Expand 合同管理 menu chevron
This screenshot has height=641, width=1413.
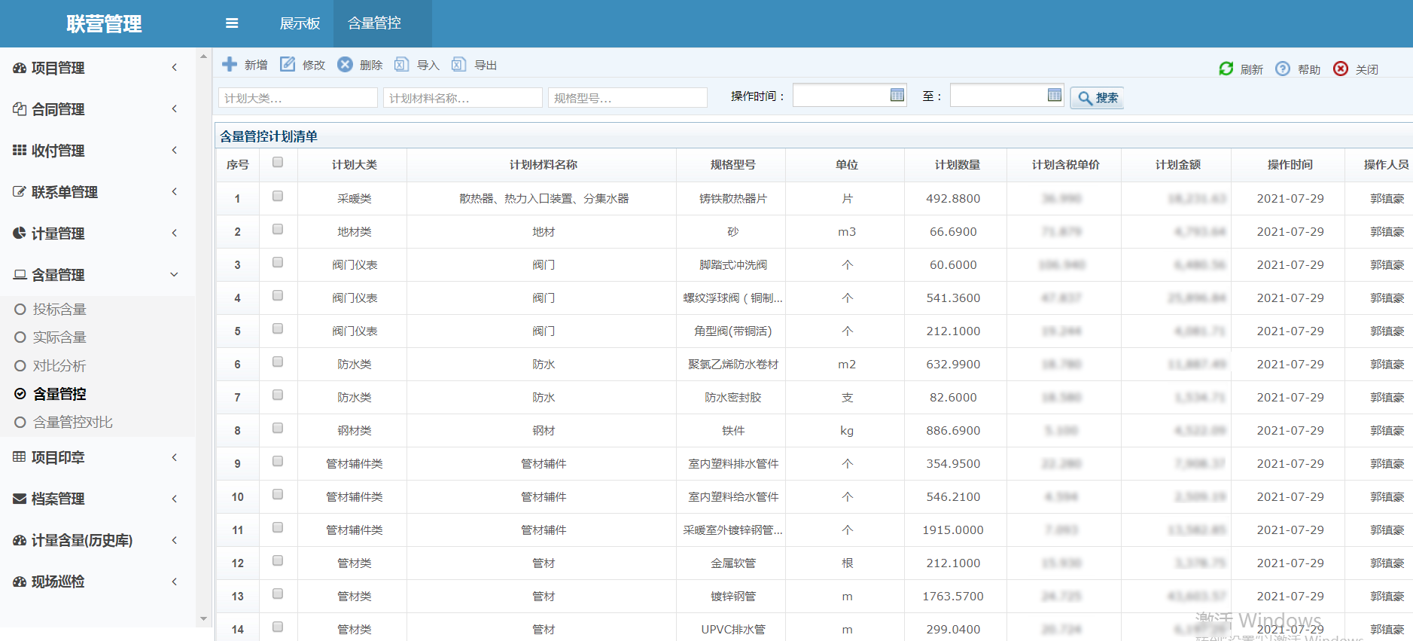pyautogui.click(x=175, y=109)
